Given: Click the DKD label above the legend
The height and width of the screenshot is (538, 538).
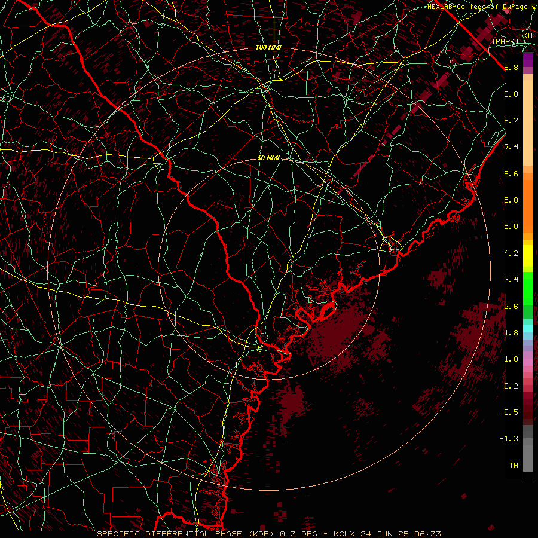Looking at the screenshot, I should (x=525, y=35).
